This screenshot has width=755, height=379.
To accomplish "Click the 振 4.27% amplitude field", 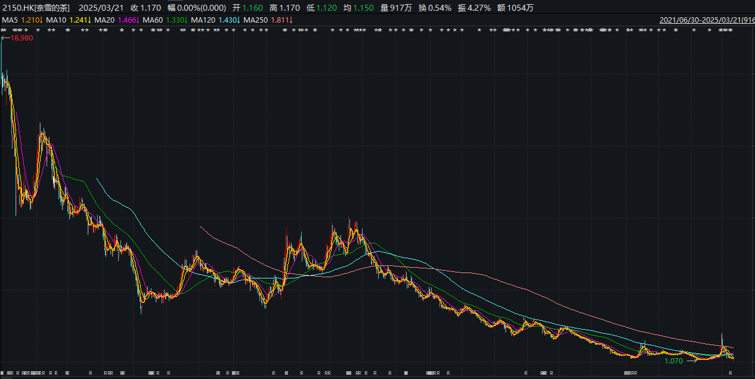I will (x=474, y=8).
